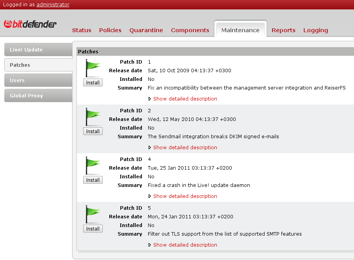This screenshot has width=354, height=260.
Task: Install patch 2 for Sendmail DKIM
Action: coord(93,131)
